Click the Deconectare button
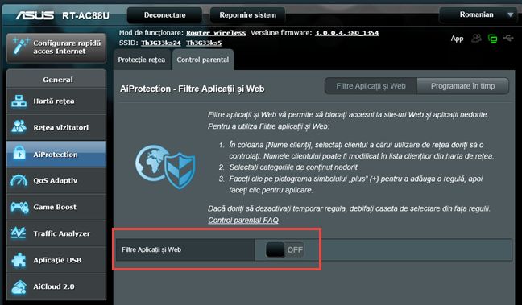 point(165,15)
